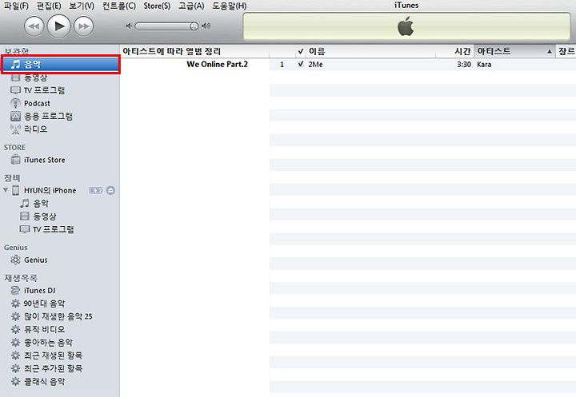Open the 컨트롤(C) menu
Screen dimensions: 576x397
118,6
